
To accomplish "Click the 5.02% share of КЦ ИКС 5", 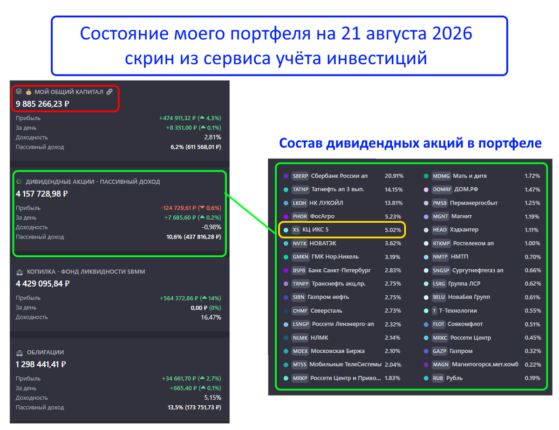I will pyautogui.click(x=393, y=230).
